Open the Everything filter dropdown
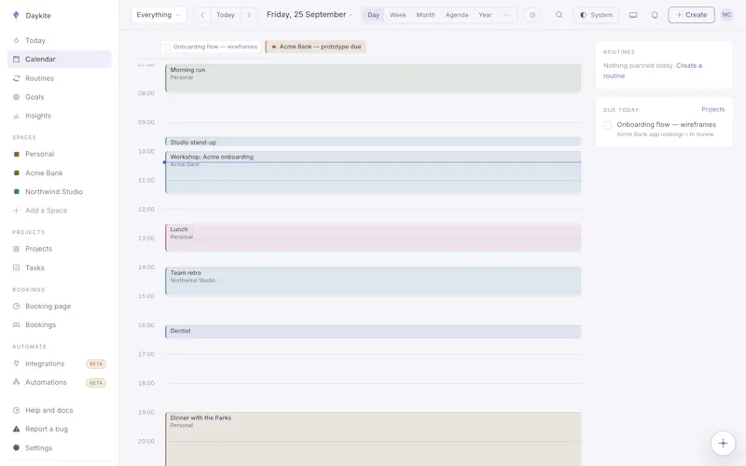The image size is (746, 466). tap(159, 15)
